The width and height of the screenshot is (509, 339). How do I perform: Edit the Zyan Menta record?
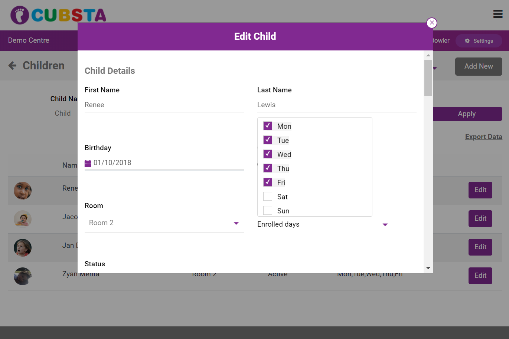[480, 276]
